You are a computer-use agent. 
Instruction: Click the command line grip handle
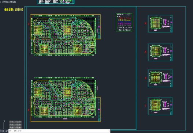1,131
